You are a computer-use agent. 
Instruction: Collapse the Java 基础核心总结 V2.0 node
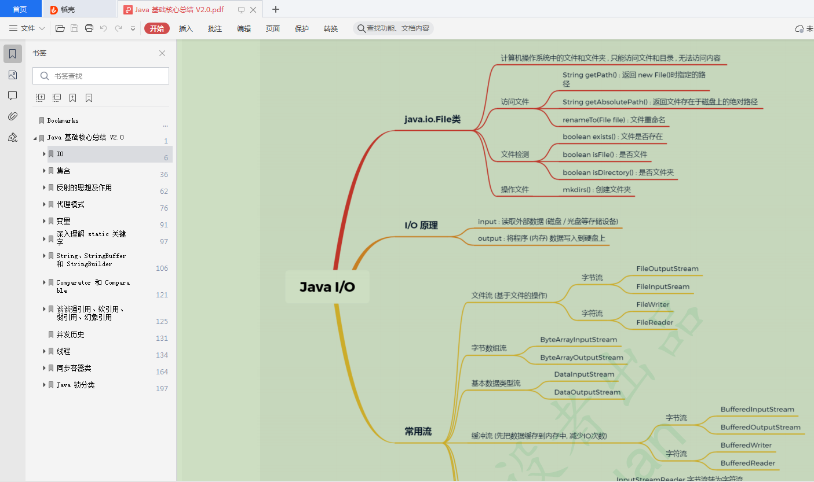coord(35,137)
